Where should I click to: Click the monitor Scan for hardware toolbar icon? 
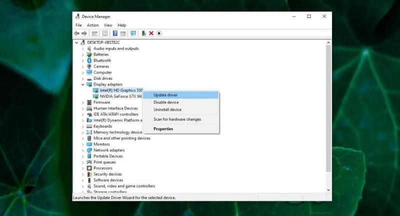click(133, 33)
